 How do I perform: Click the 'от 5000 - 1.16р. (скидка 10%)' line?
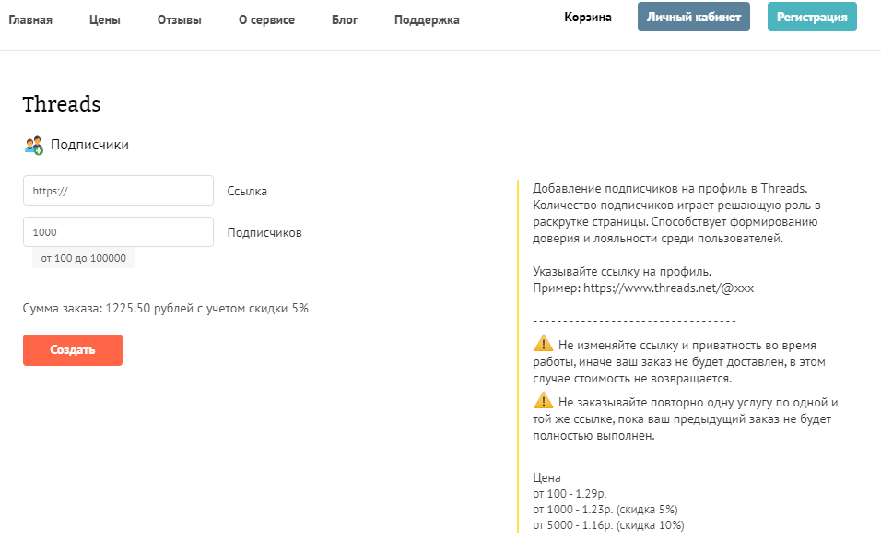(x=608, y=525)
